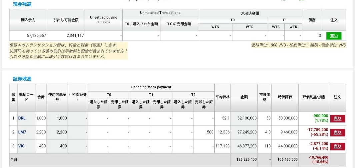Click the Pendding stock payment header

pos(151,87)
